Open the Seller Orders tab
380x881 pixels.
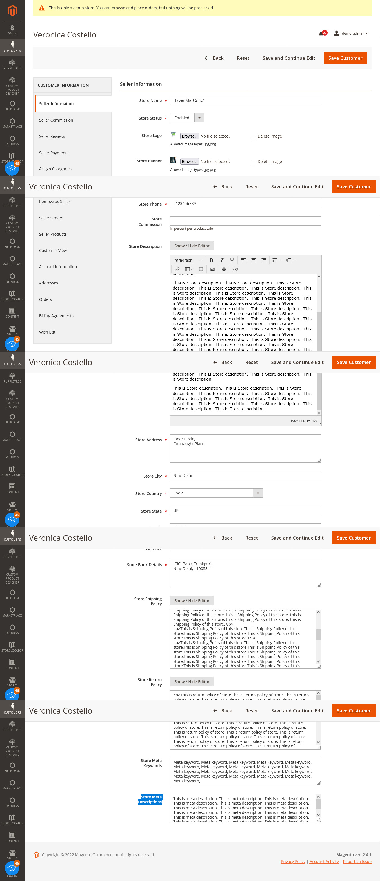pyautogui.click(x=73, y=218)
